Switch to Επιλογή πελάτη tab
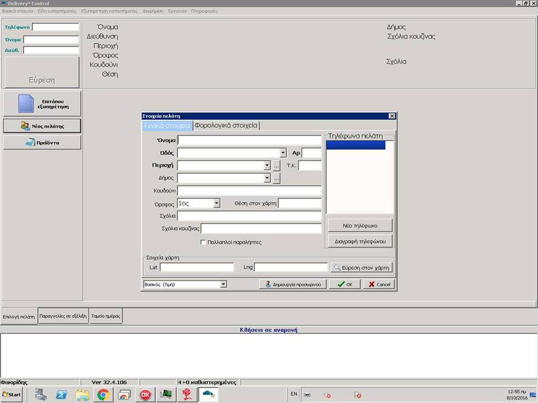 pos(19,317)
